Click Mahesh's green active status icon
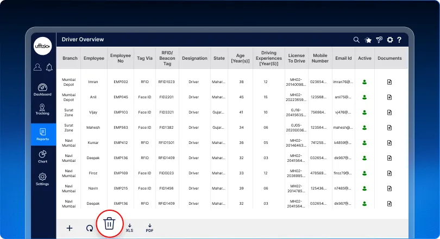This screenshot has width=440, height=239. (364, 127)
